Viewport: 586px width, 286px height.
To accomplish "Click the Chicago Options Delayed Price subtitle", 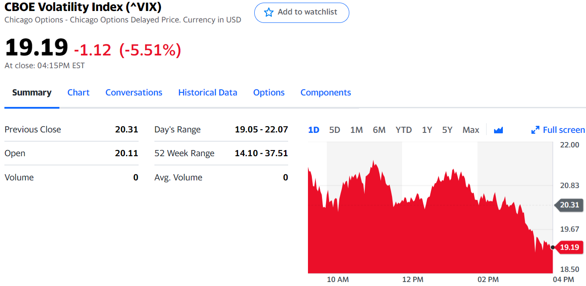I will pos(123,20).
